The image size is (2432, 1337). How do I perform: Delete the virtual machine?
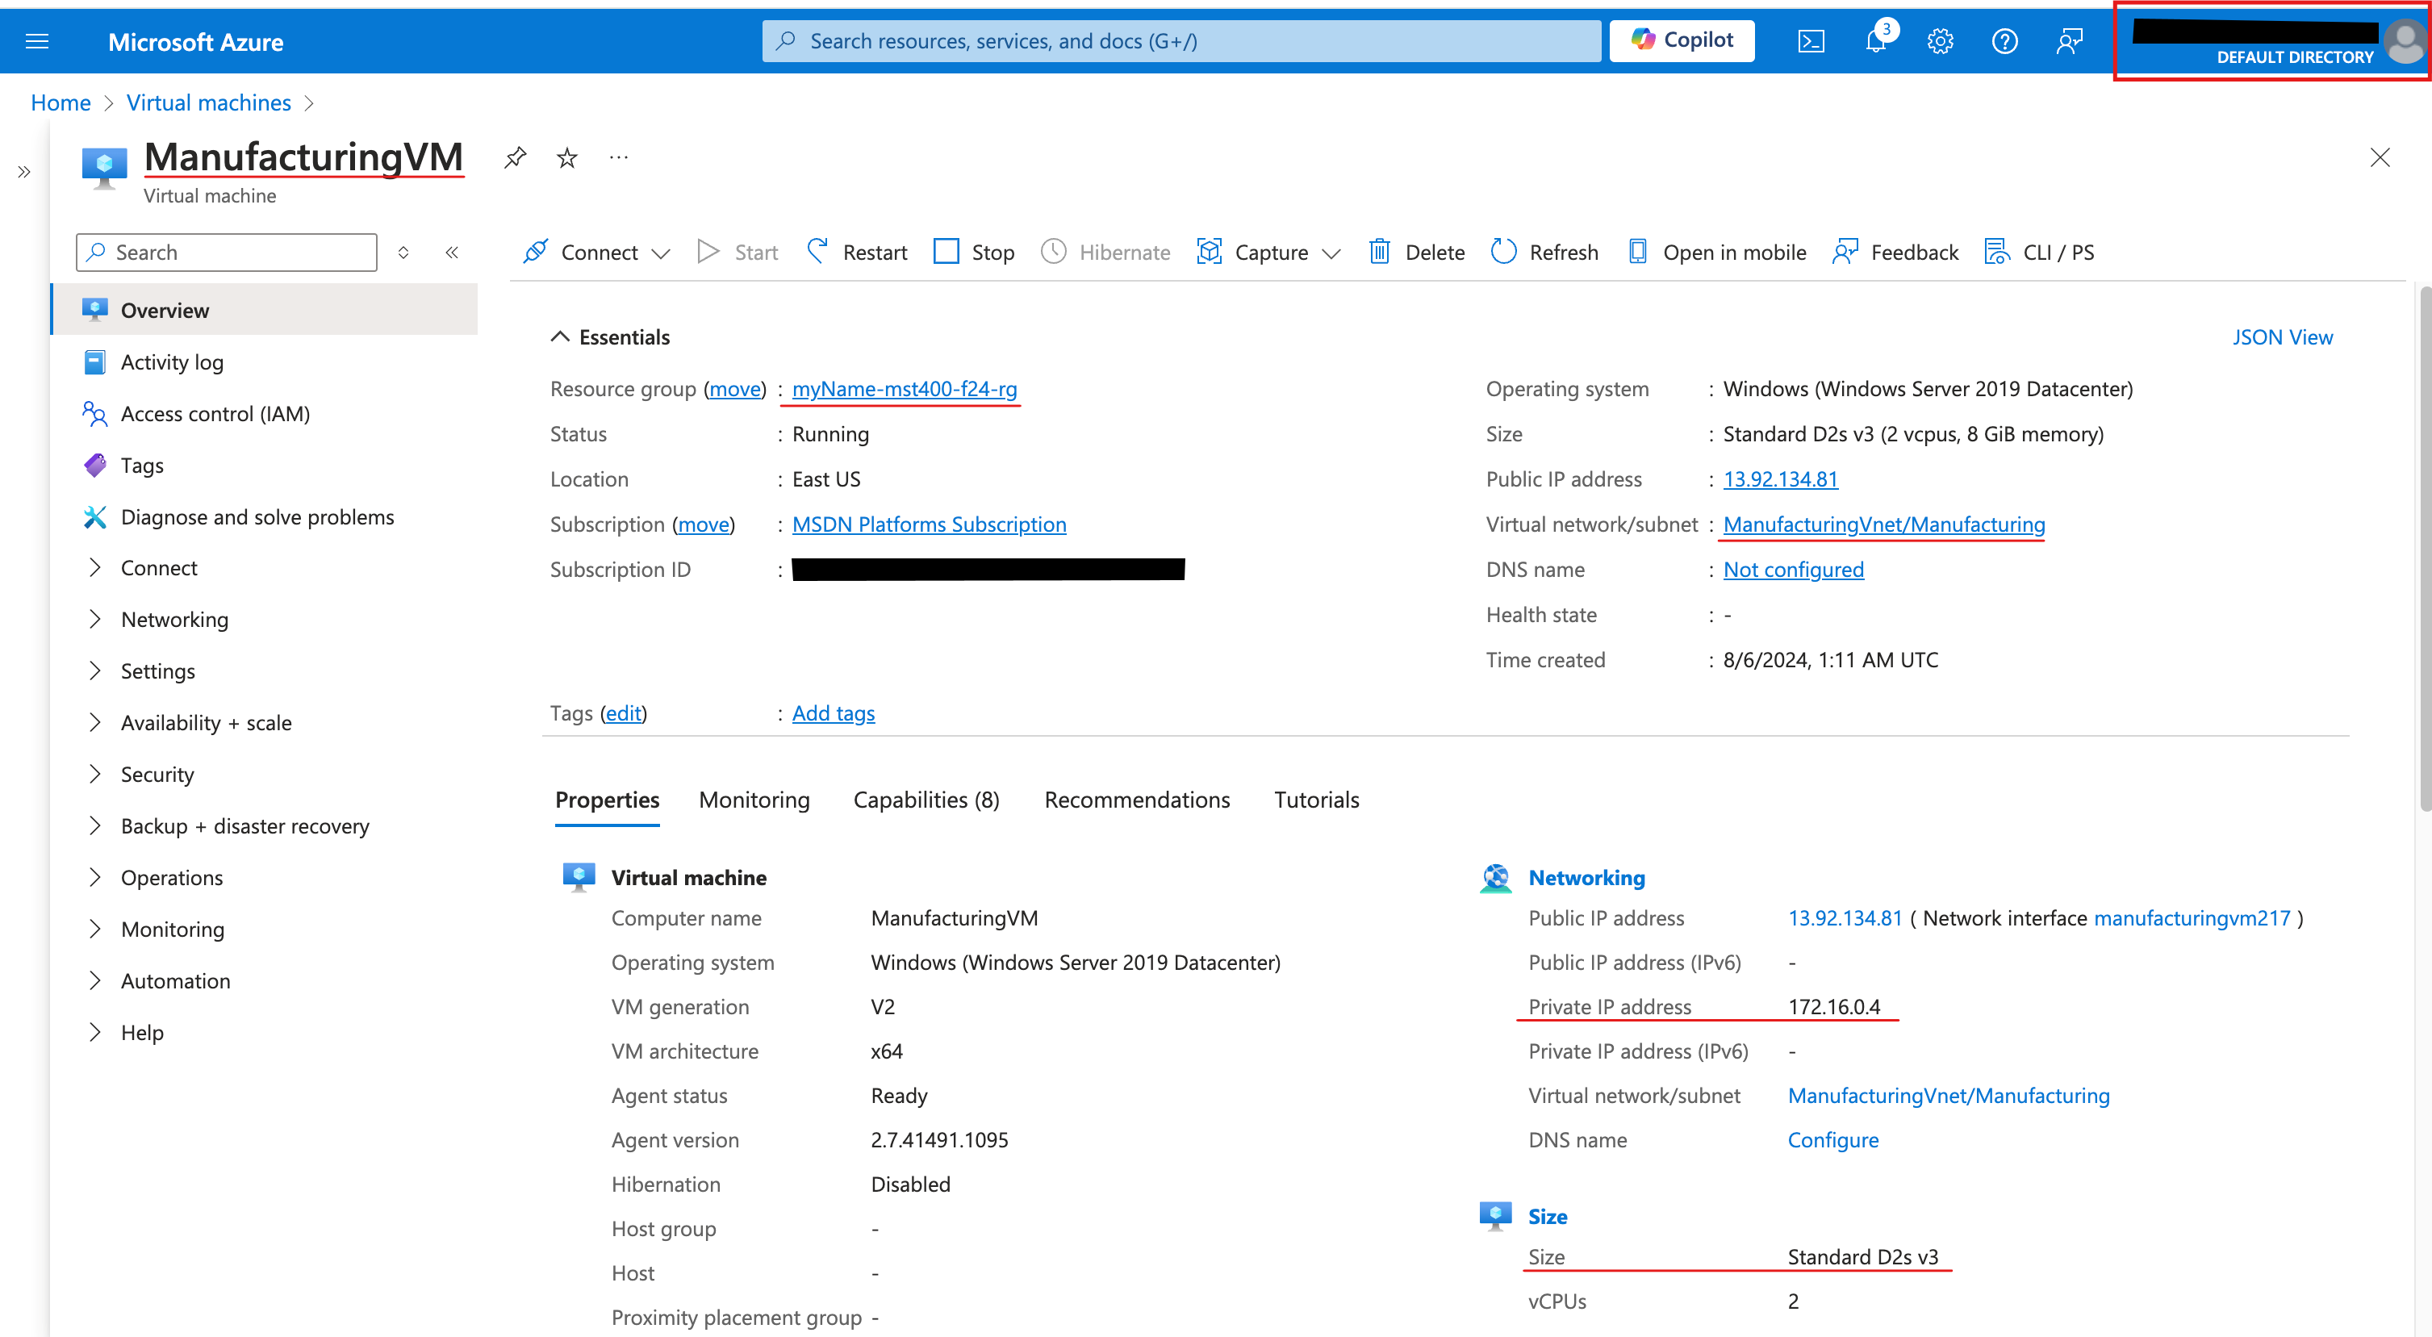coord(1417,252)
